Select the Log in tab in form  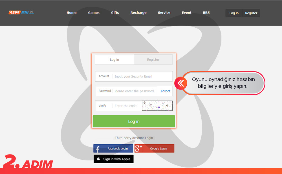click(x=114, y=60)
